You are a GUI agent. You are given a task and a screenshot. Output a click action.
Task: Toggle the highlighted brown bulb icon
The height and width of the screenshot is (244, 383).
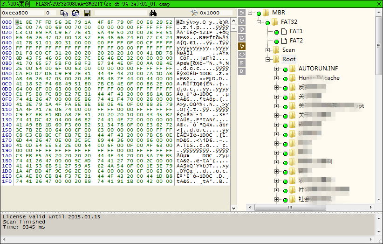click(x=242, y=46)
